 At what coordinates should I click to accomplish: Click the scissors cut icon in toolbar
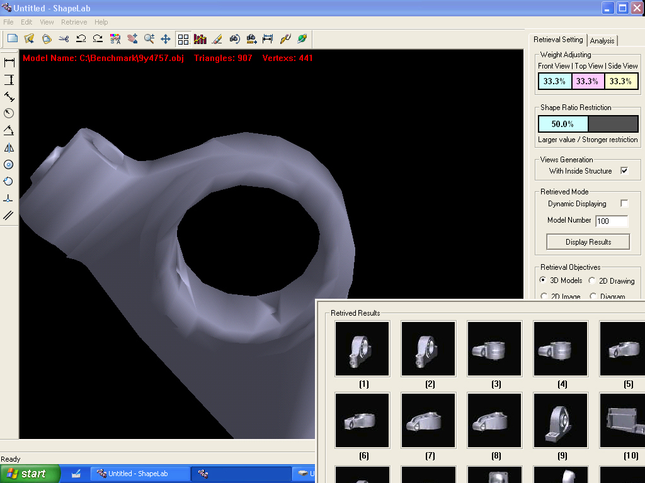point(64,39)
